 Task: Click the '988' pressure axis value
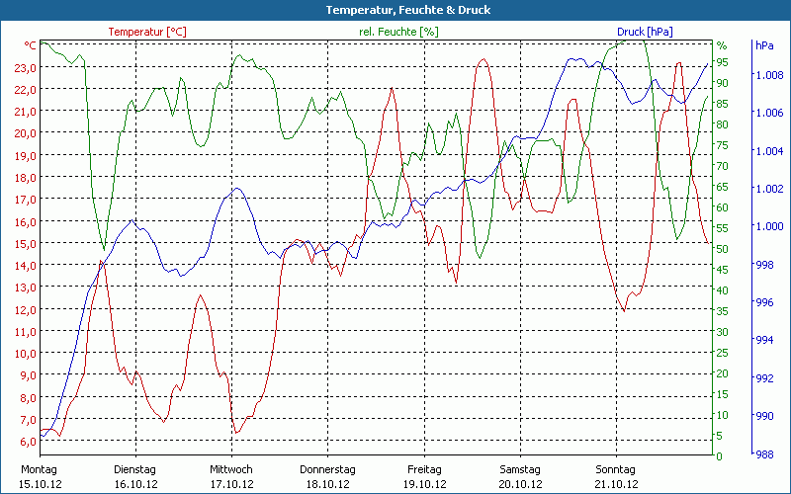764,454
